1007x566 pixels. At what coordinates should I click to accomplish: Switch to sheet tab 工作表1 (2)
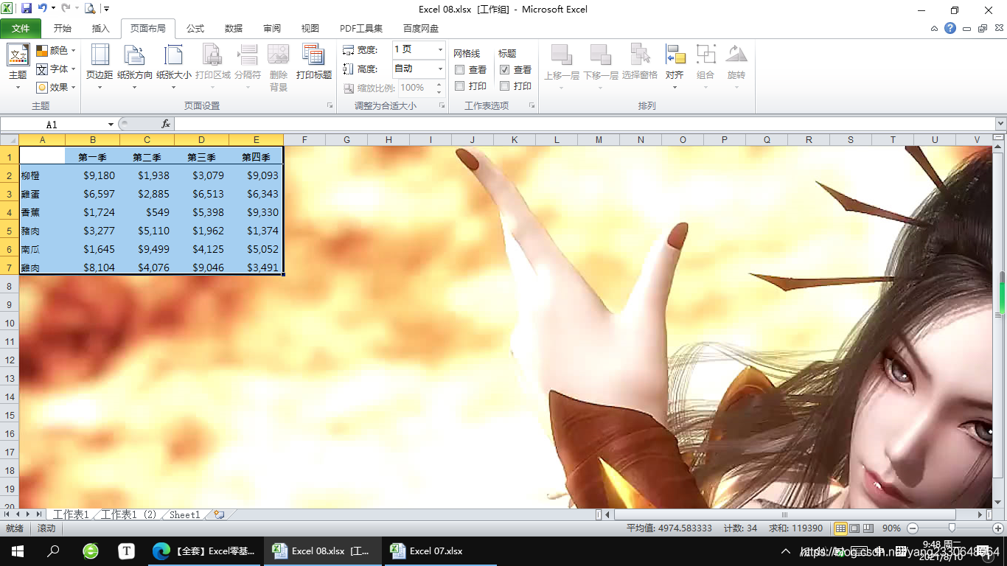tap(129, 514)
